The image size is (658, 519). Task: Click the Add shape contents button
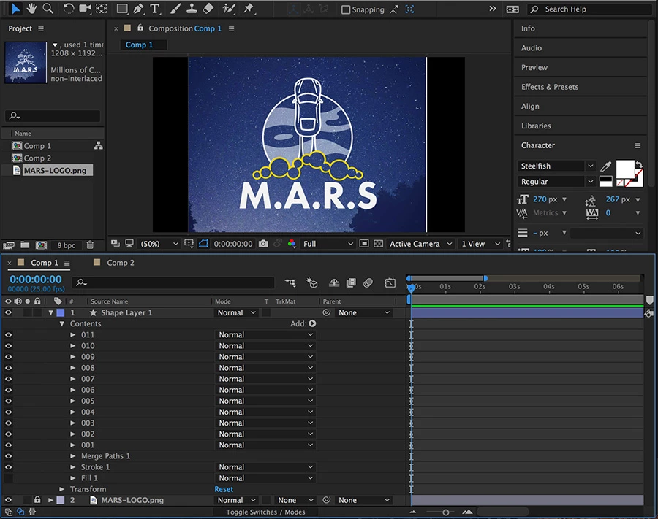click(312, 323)
